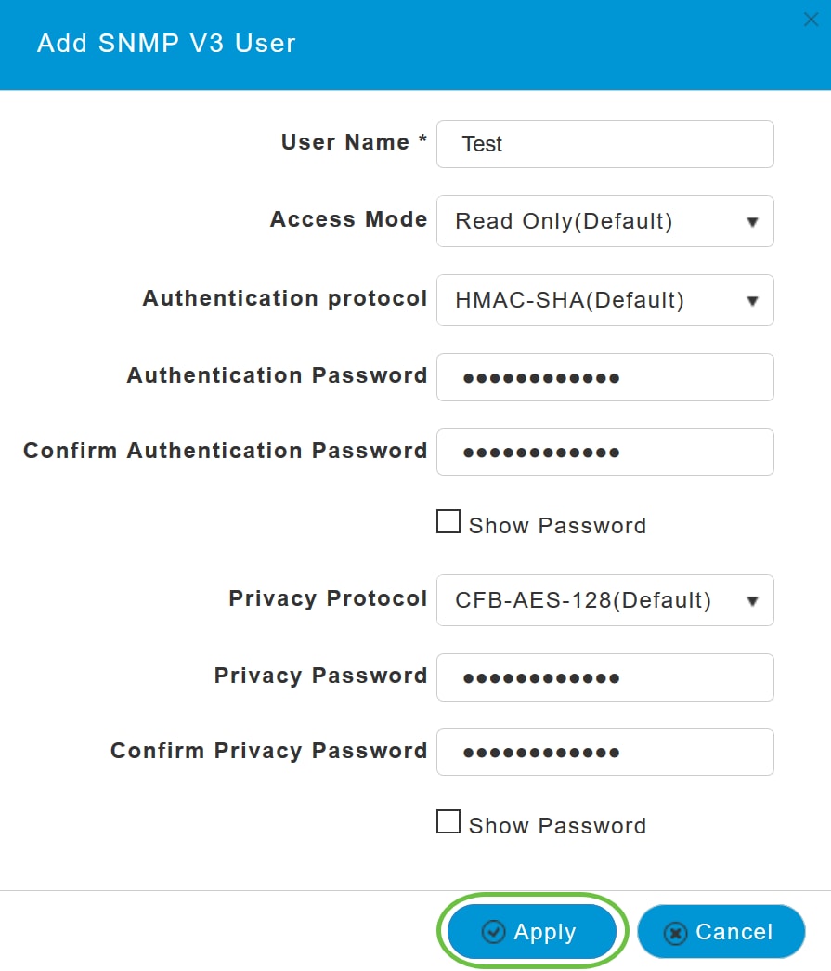Expand the Authentication protocol dropdown
This screenshot has width=831, height=971.
pyautogui.click(x=604, y=300)
